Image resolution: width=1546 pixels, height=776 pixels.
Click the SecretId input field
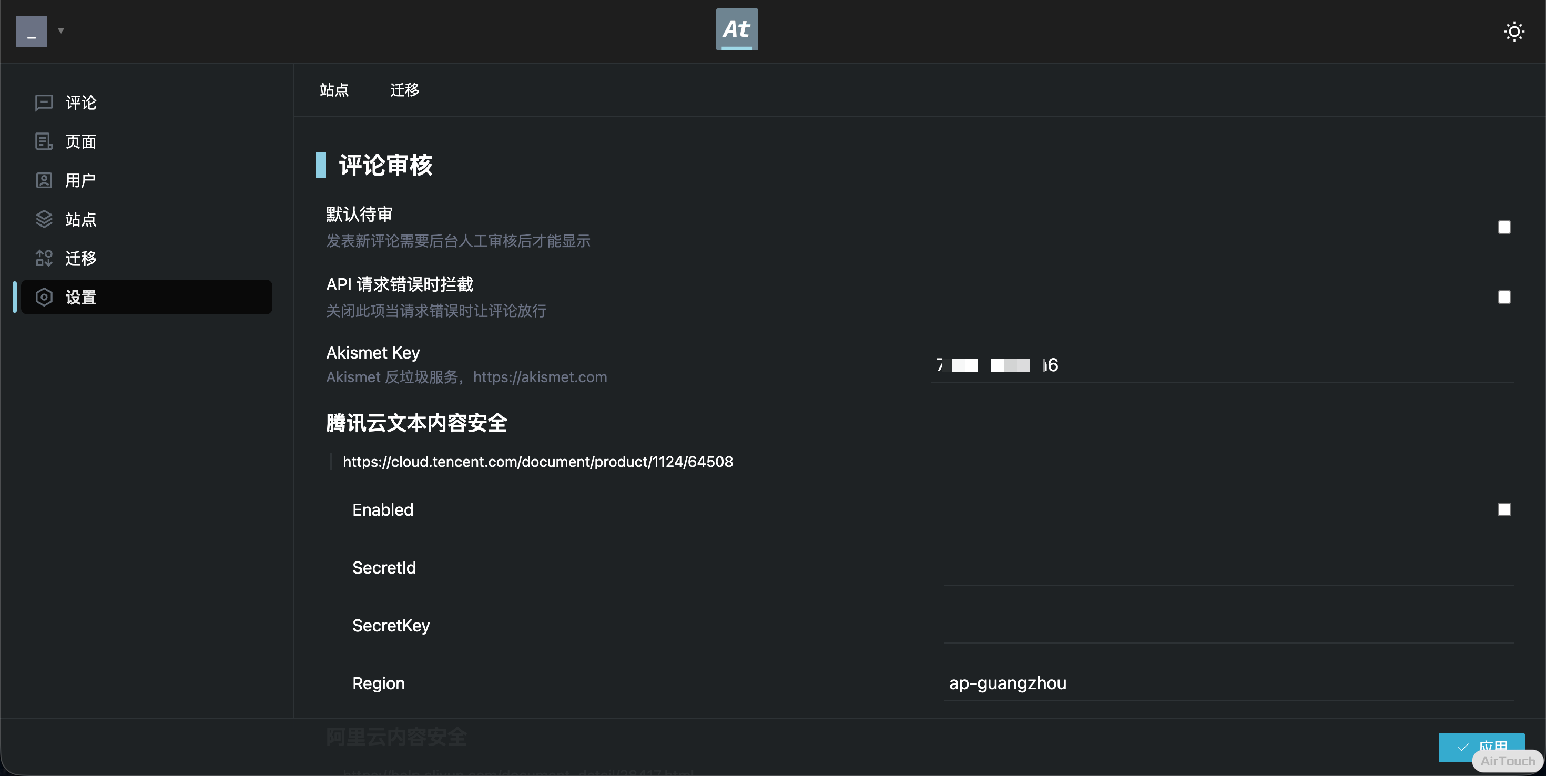tap(1224, 567)
